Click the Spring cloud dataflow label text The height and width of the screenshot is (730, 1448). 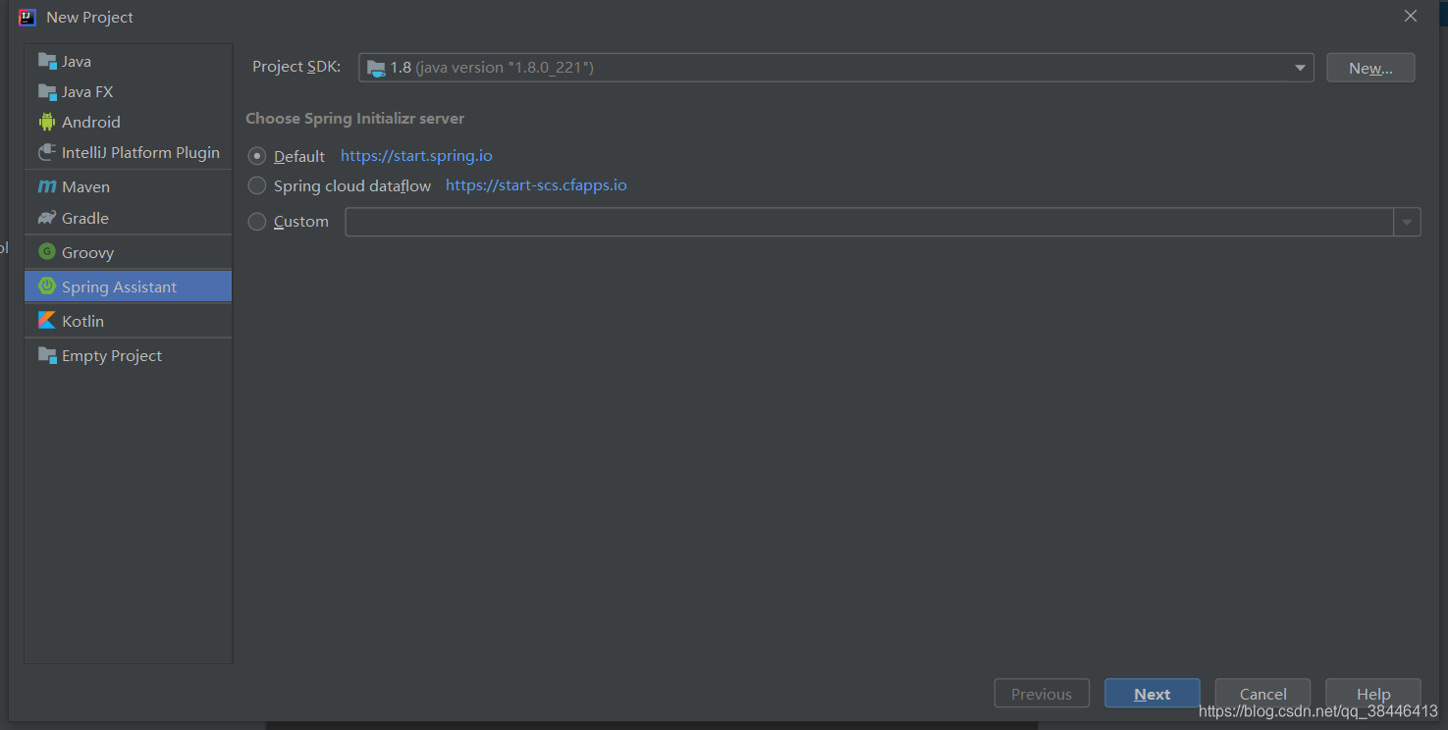pyautogui.click(x=352, y=185)
